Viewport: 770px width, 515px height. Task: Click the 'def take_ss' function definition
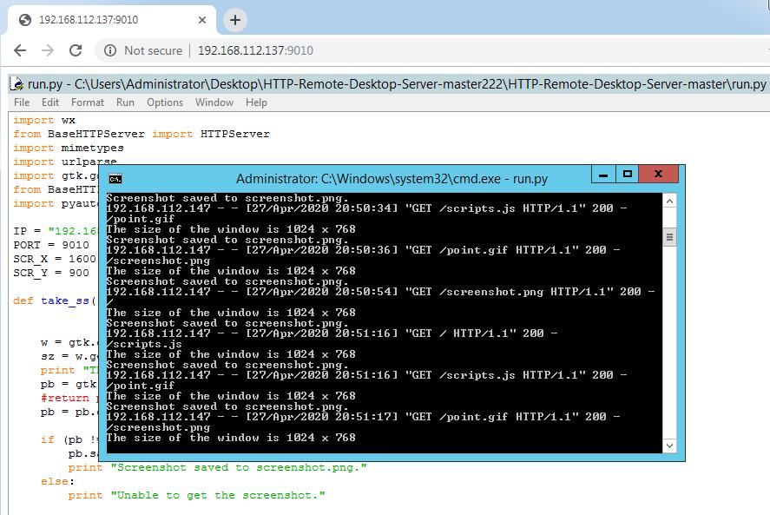point(55,300)
